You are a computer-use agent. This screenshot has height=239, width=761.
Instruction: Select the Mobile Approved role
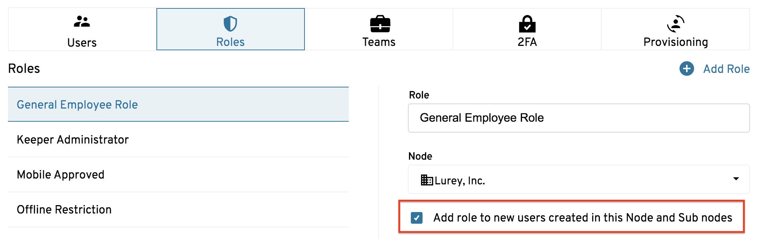(x=178, y=175)
